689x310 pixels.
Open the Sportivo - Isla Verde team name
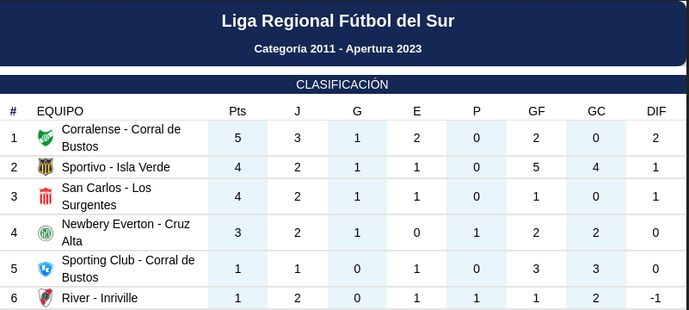click(x=116, y=167)
